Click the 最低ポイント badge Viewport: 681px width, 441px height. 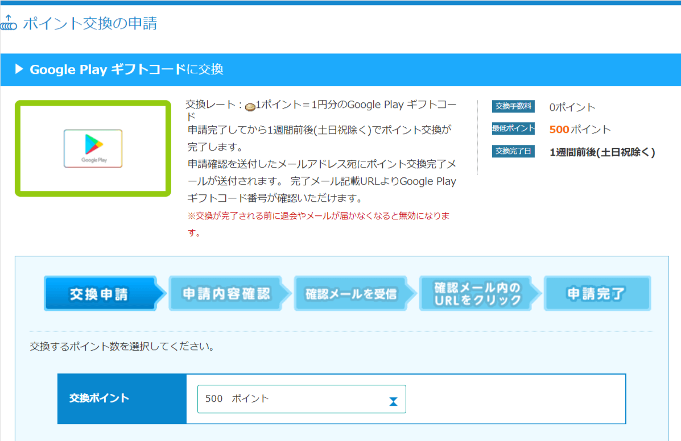513,129
